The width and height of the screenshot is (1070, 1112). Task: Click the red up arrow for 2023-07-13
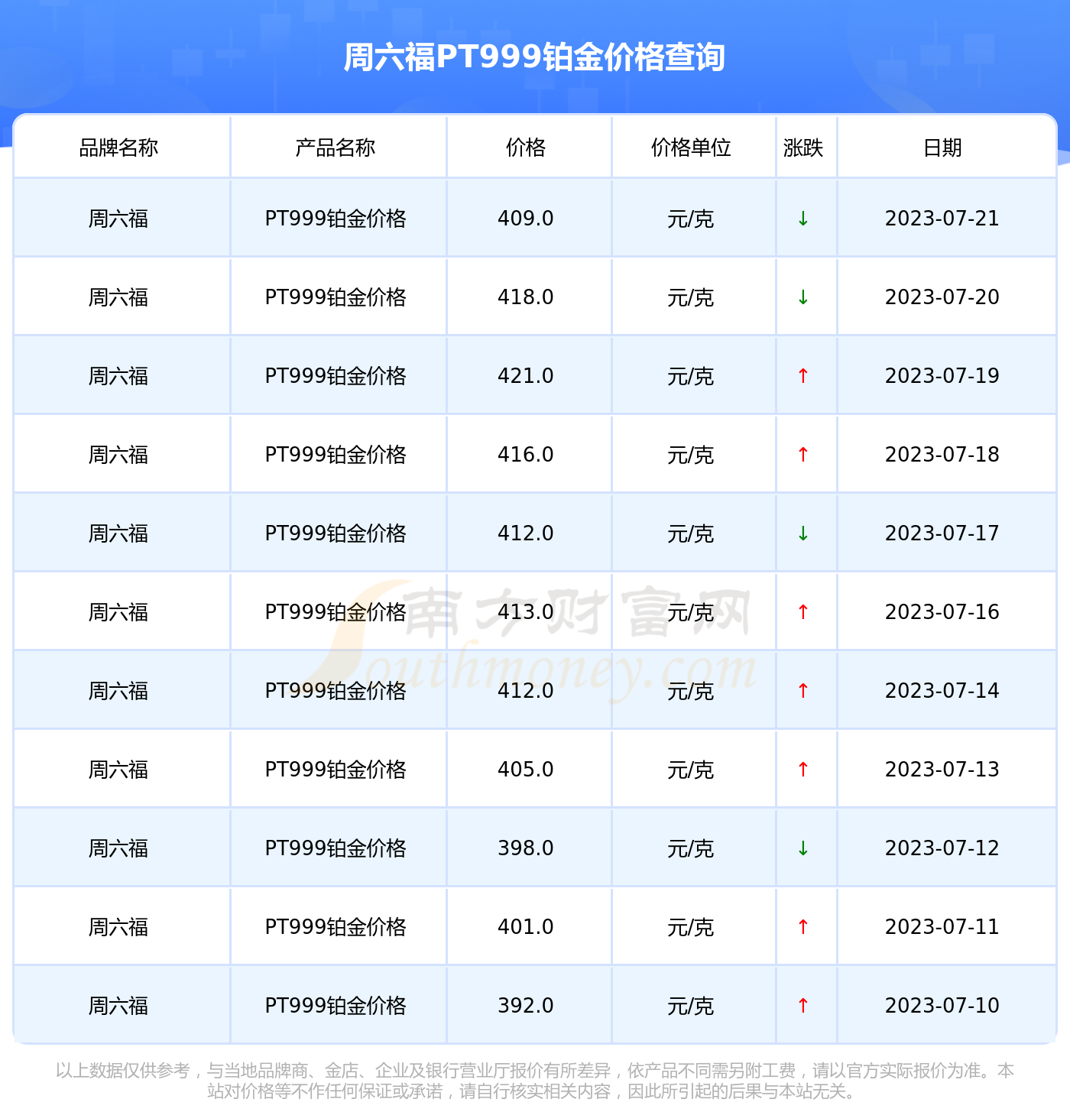click(803, 770)
